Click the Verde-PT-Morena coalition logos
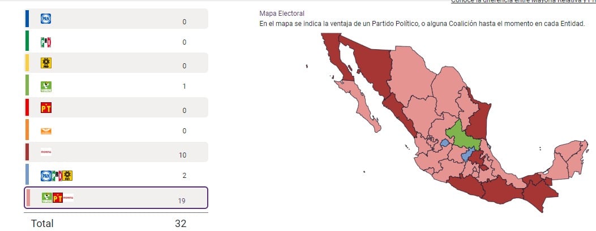The height and width of the screenshot is (231, 596). 57,198
